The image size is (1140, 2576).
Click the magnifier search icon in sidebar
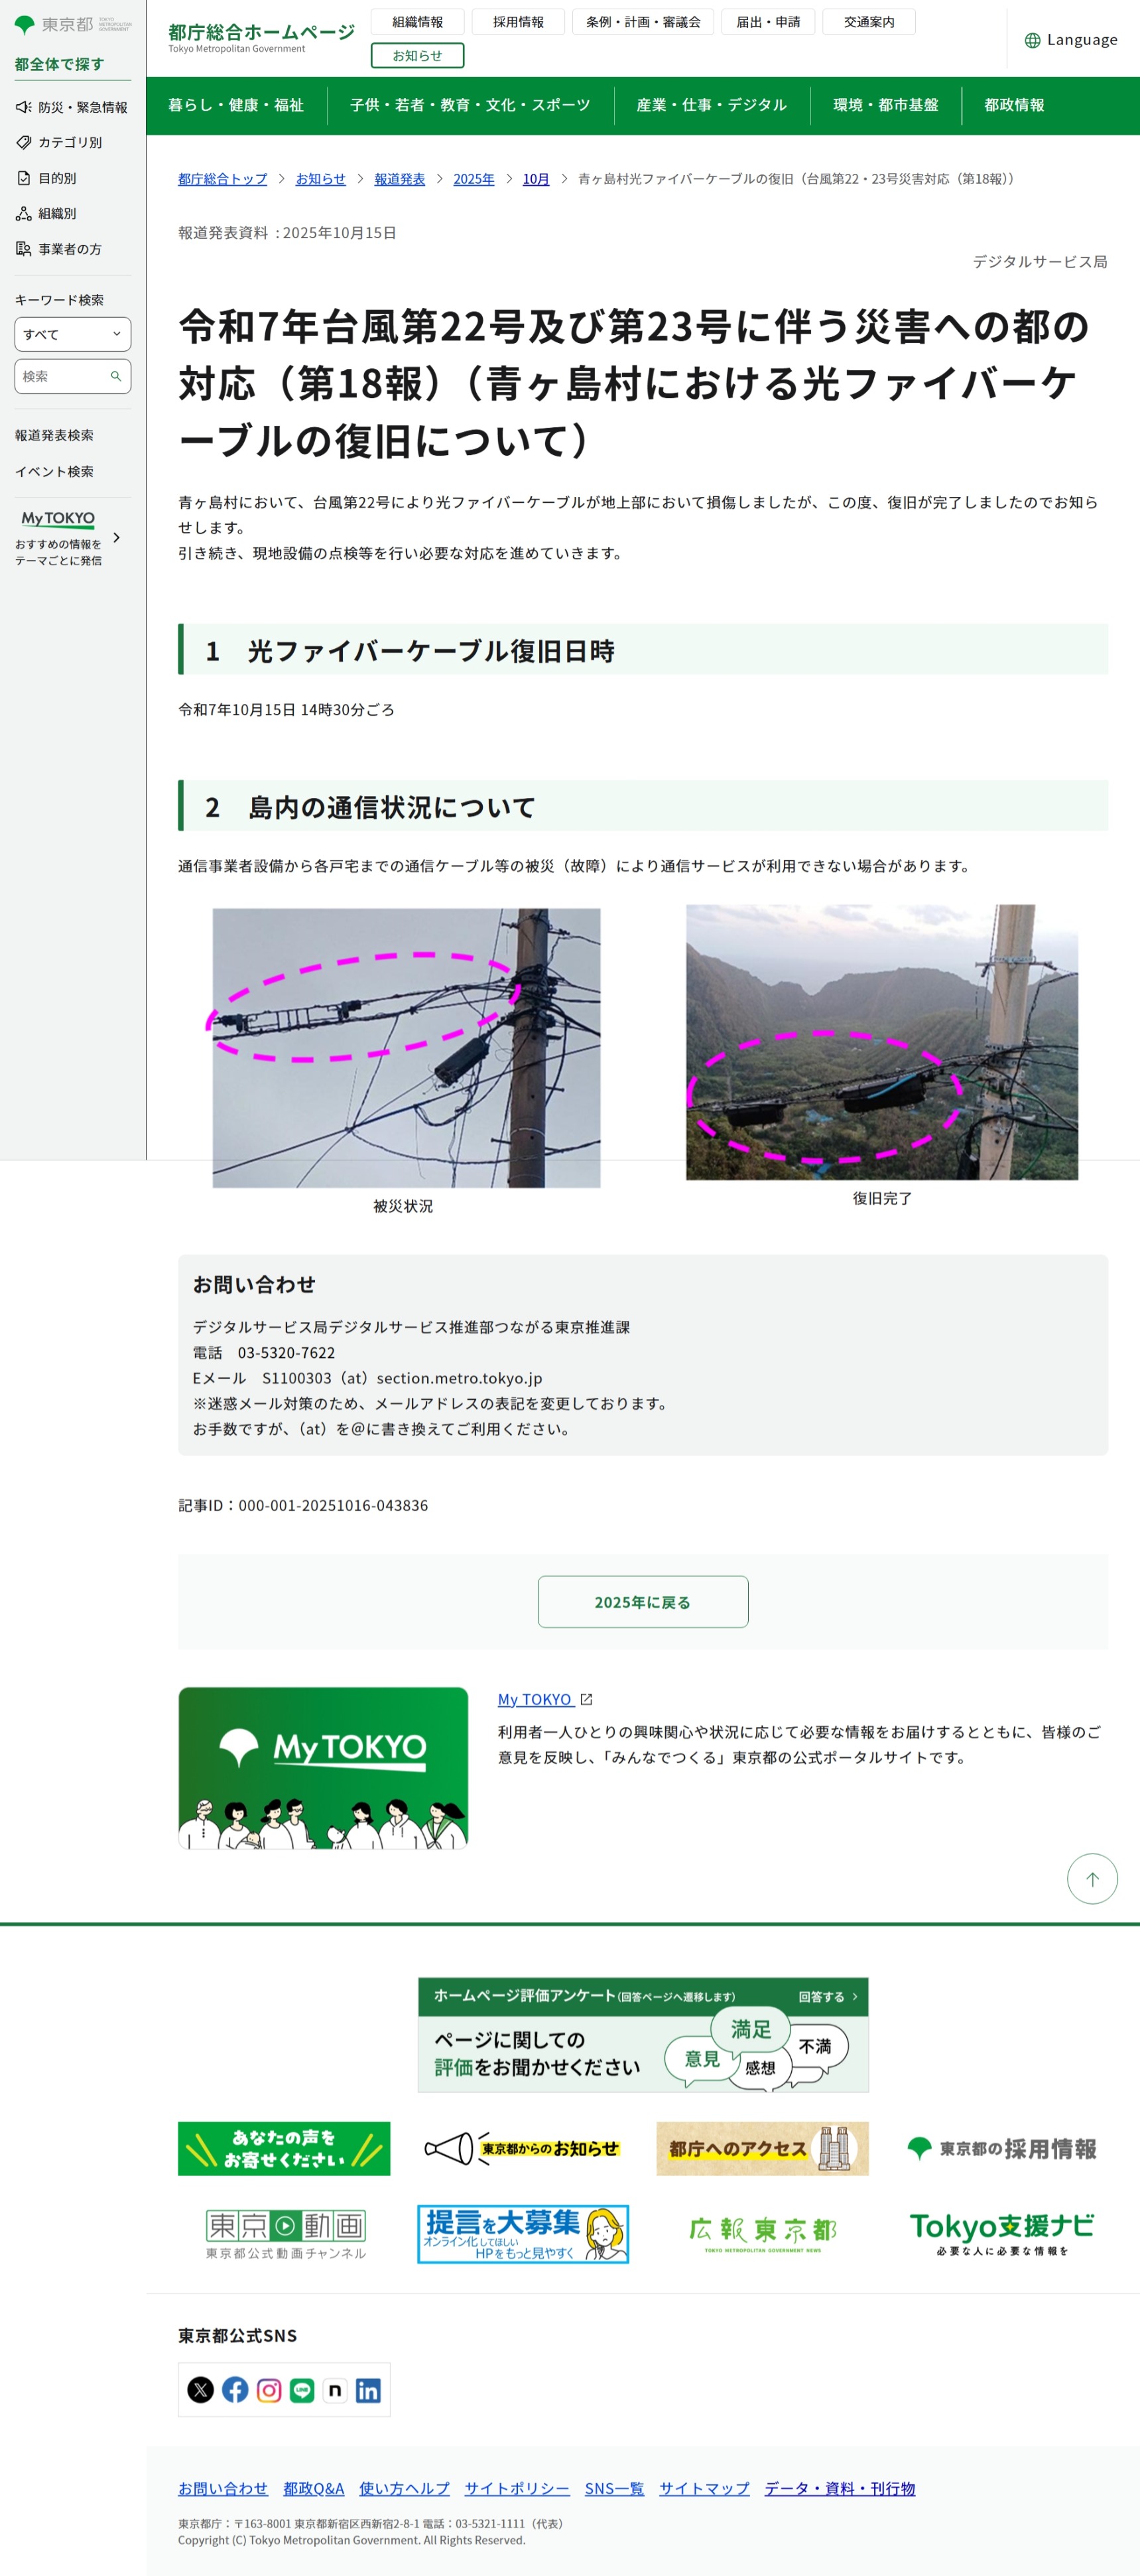click(116, 376)
